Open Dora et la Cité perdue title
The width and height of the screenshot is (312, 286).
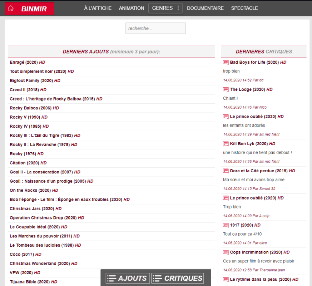[x=262, y=171]
